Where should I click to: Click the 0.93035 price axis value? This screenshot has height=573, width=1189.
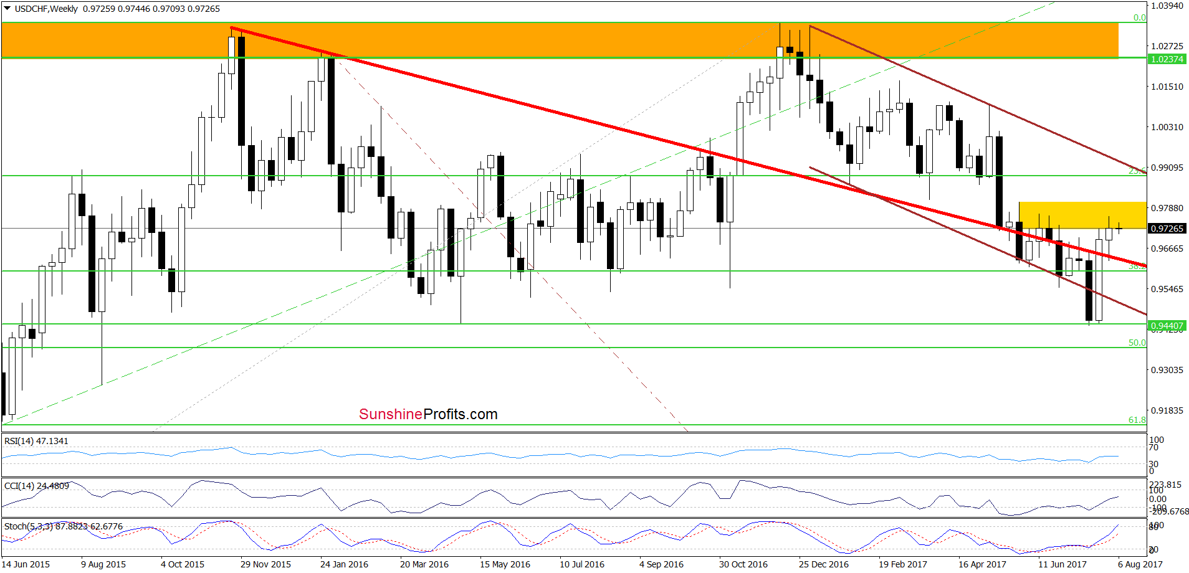pos(1167,370)
